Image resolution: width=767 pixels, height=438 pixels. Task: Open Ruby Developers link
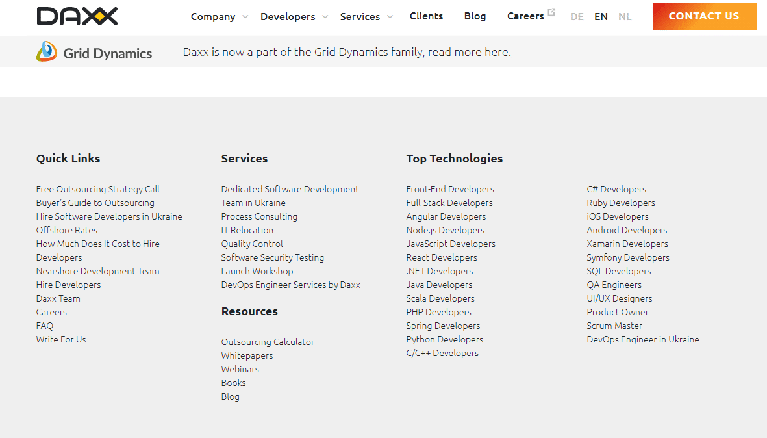click(621, 203)
